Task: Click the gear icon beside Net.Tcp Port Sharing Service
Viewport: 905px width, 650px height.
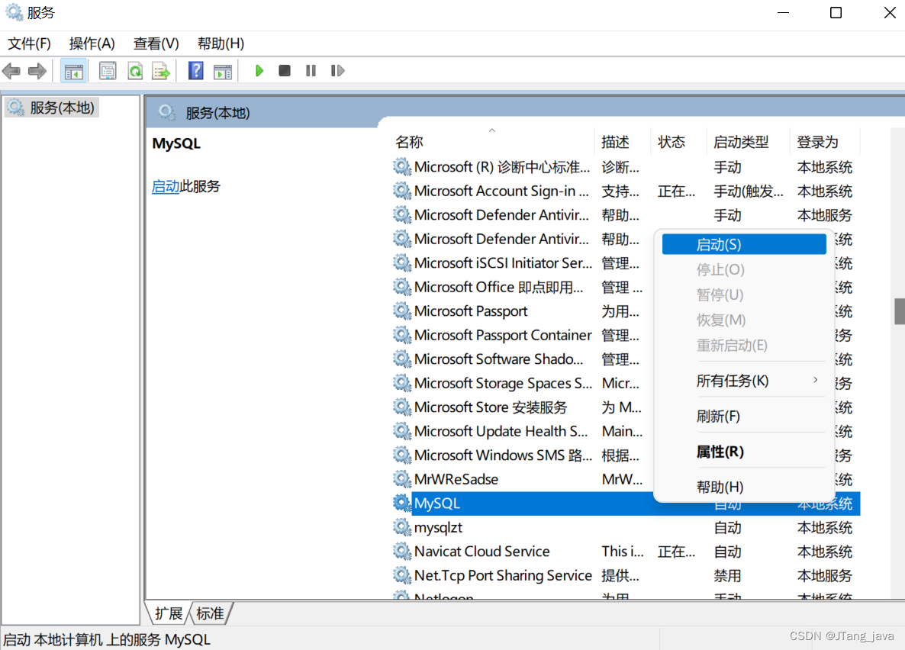Action: tap(401, 575)
